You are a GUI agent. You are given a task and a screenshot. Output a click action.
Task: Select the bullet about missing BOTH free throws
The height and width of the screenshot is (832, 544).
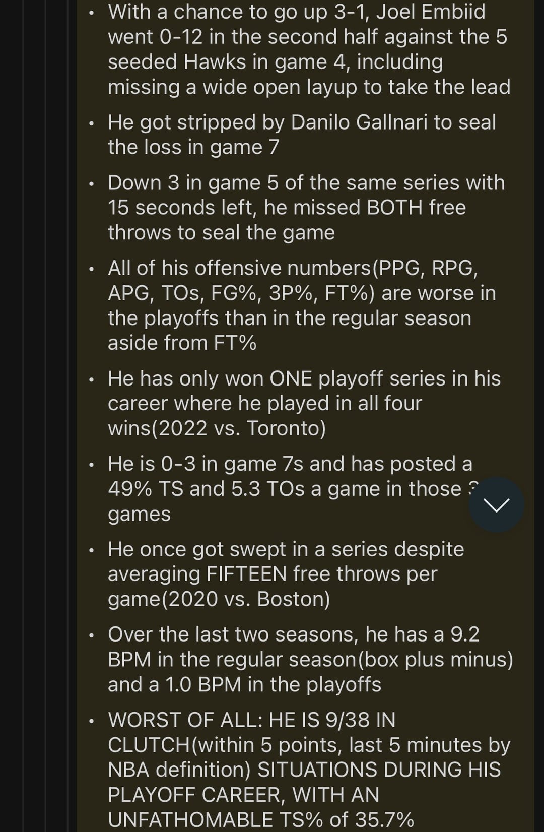[306, 208]
